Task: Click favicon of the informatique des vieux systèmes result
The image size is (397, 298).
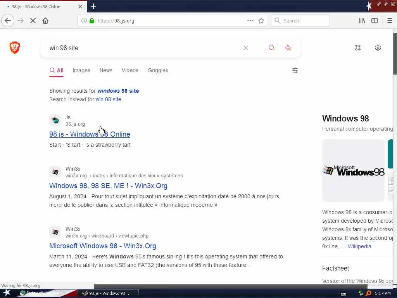Action: tap(55, 172)
